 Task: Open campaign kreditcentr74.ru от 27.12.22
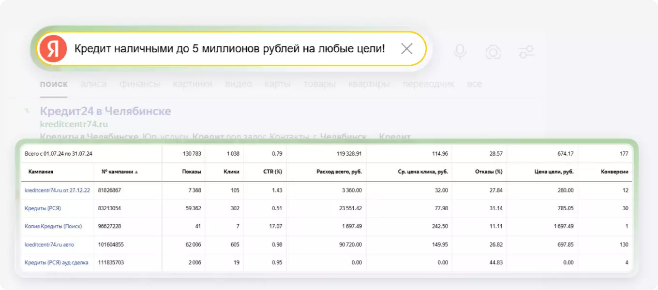(57, 190)
